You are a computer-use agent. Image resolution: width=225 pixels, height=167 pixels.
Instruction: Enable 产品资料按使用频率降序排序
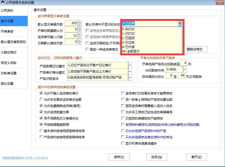click(41, 137)
